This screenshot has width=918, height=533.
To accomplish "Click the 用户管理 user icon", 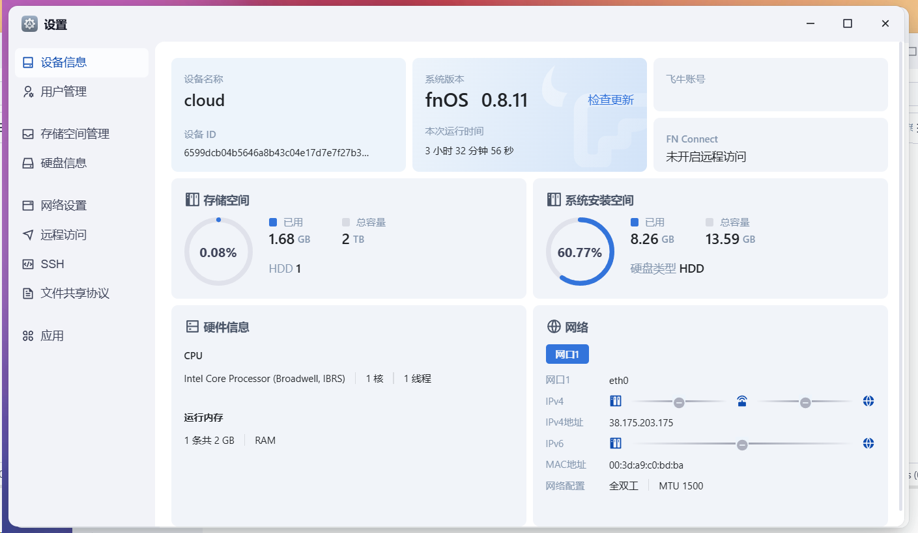I will click(x=28, y=92).
